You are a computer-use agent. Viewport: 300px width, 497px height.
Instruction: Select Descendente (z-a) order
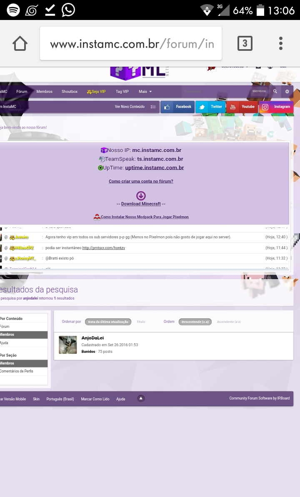tap(195, 322)
